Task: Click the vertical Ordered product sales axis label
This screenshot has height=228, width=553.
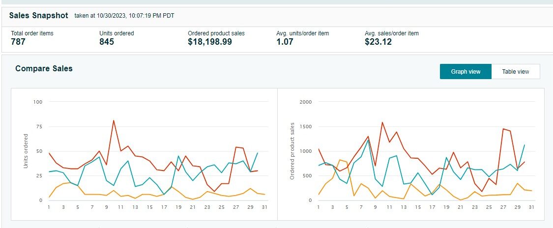Action: pyautogui.click(x=292, y=151)
